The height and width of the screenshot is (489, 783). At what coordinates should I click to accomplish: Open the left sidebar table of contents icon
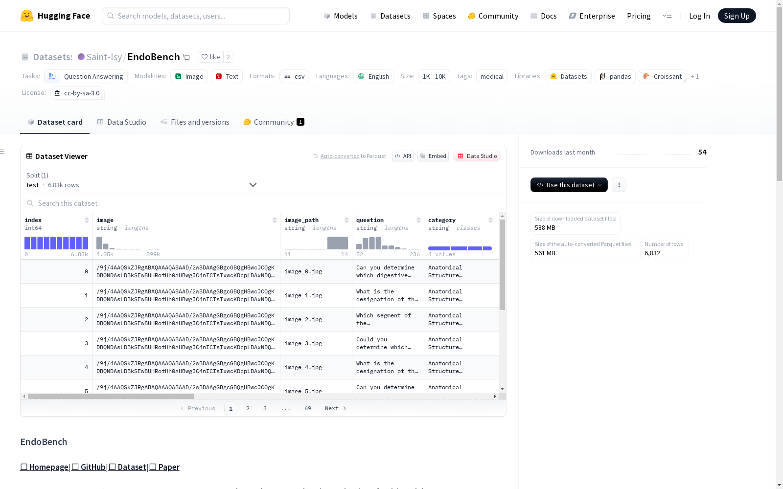pyautogui.click(x=2, y=152)
